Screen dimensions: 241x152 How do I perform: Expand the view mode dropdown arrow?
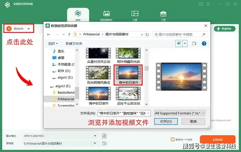point(185,44)
